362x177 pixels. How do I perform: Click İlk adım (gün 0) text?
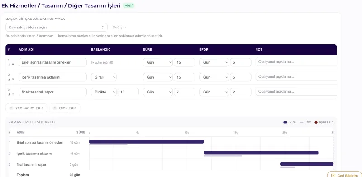pos(102,62)
